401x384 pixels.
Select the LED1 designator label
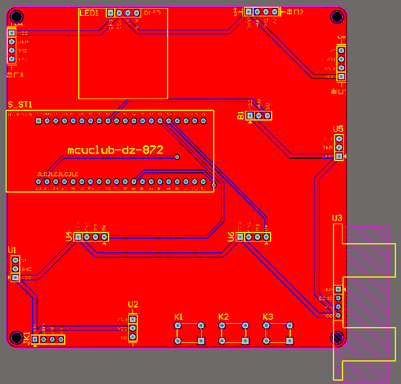pyautogui.click(x=89, y=13)
